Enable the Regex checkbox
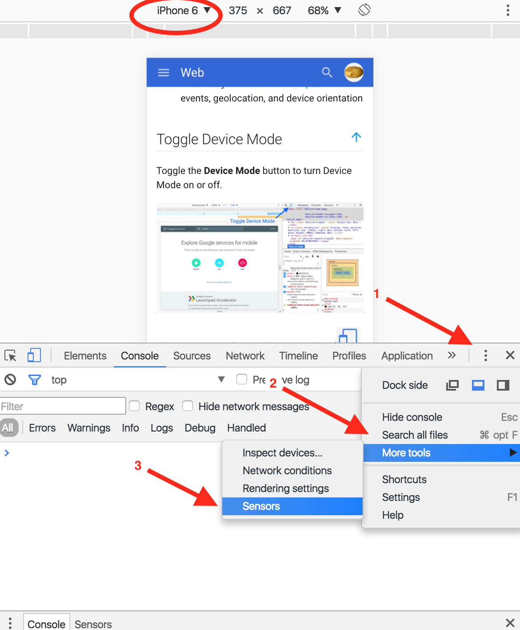This screenshot has width=520, height=630. [x=134, y=406]
